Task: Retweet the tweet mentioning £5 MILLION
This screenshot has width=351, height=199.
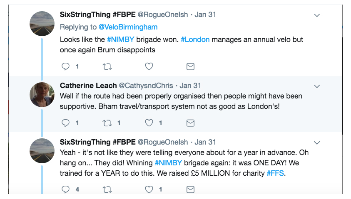Action: pyautogui.click(x=107, y=189)
